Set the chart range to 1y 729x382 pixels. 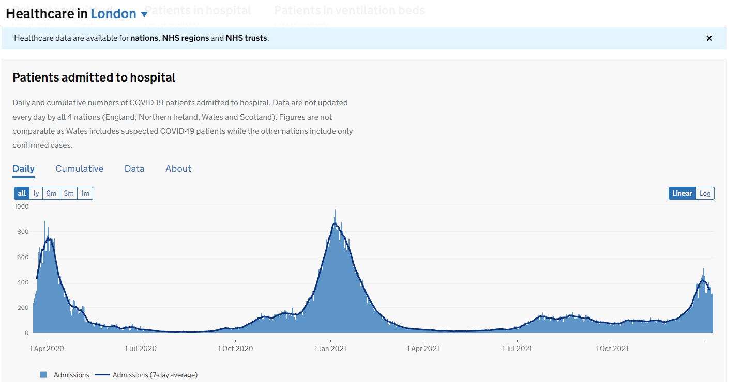coord(36,194)
